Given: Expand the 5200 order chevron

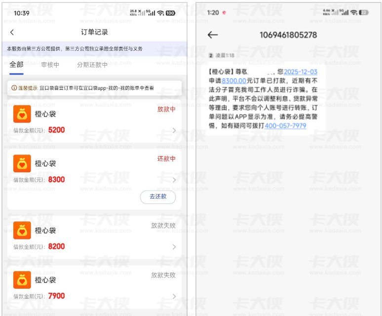Looking at the screenshot, I should pyautogui.click(x=174, y=130).
